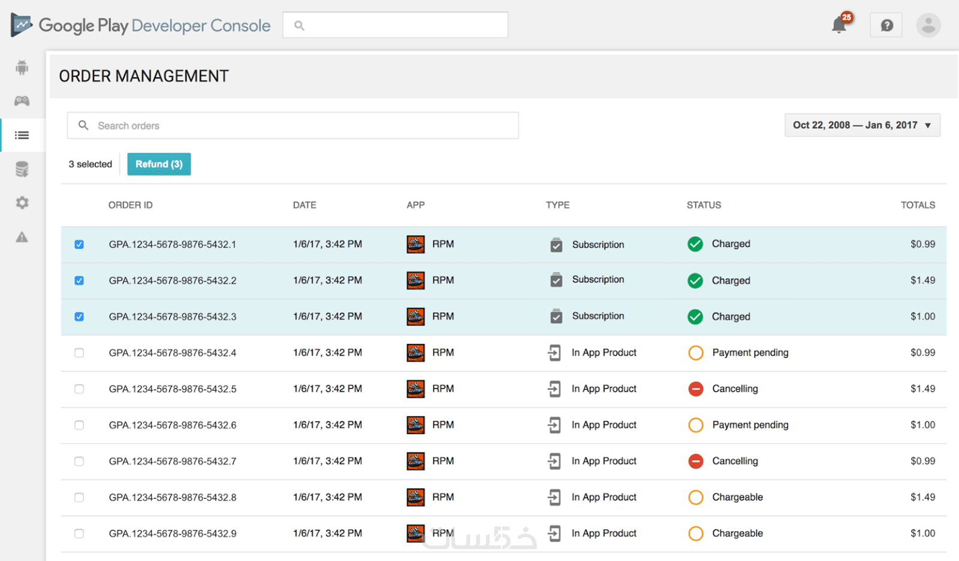Open Settings gear sidebar icon
The width and height of the screenshot is (959, 561).
(22, 203)
